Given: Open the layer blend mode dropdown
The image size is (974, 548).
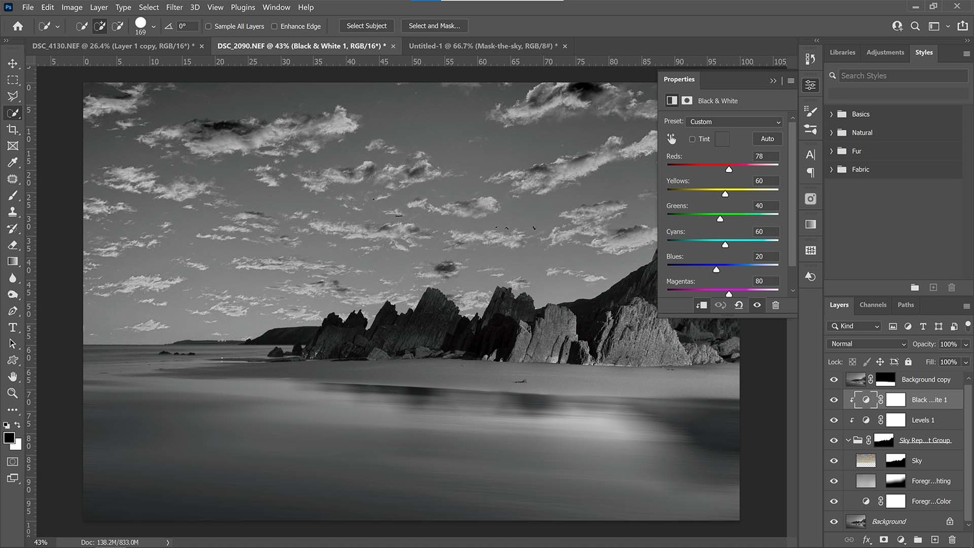Looking at the screenshot, I should coord(866,343).
